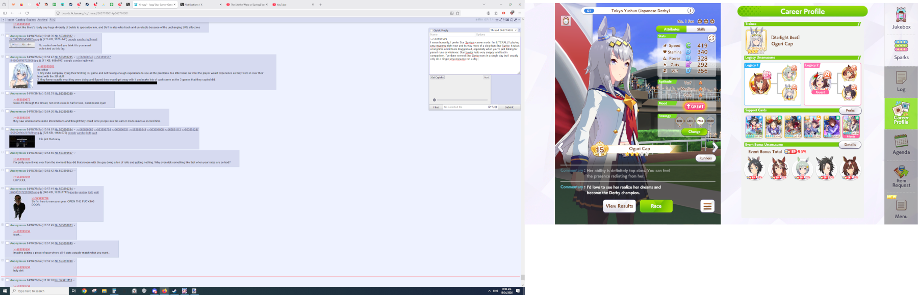The width and height of the screenshot is (918, 295).
Task: Click the info icon next to Tokyo Yushun title
Action: [691, 11]
